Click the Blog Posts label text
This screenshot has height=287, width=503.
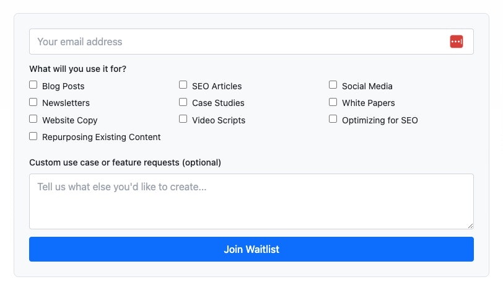(63, 86)
